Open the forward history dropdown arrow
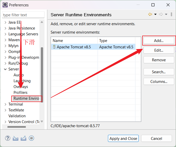This screenshot has width=176, height=147. click(x=166, y=14)
